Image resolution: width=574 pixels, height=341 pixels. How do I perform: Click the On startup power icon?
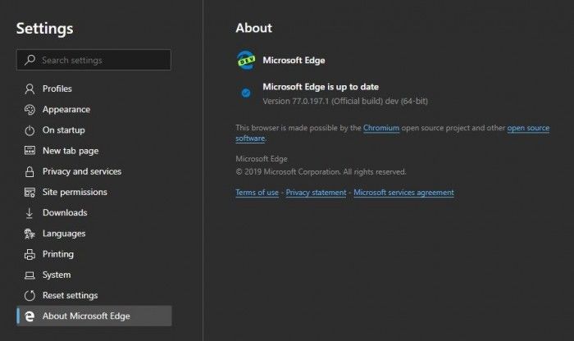pyautogui.click(x=30, y=130)
